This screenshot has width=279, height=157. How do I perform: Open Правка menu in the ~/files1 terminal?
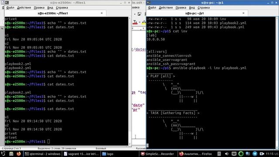(39, 8)
